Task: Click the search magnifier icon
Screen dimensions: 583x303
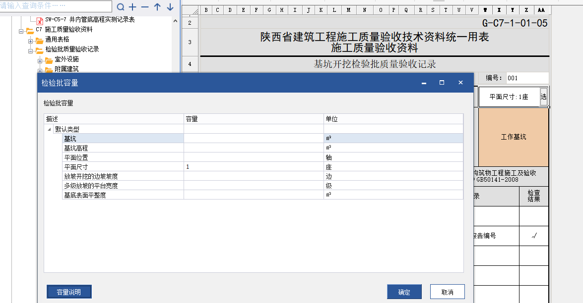Action: pos(121,6)
